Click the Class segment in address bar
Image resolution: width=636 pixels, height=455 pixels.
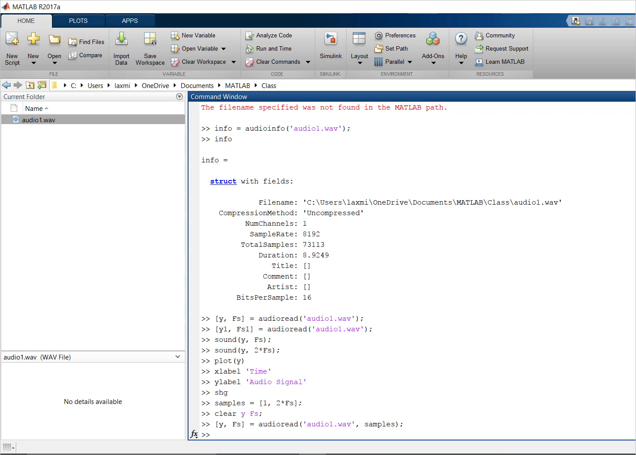269,86
